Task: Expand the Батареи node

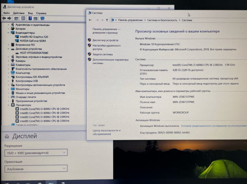Action: pos(8,29)
